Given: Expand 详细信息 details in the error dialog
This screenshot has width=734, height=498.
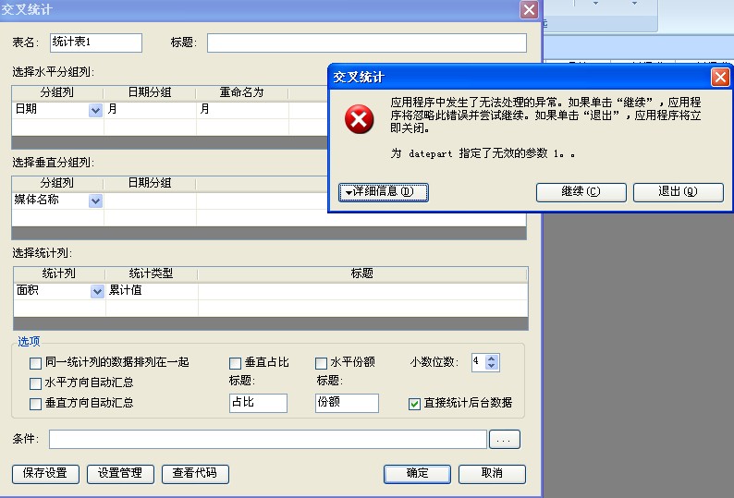Looking at the screenshot, I should (384, 192).
